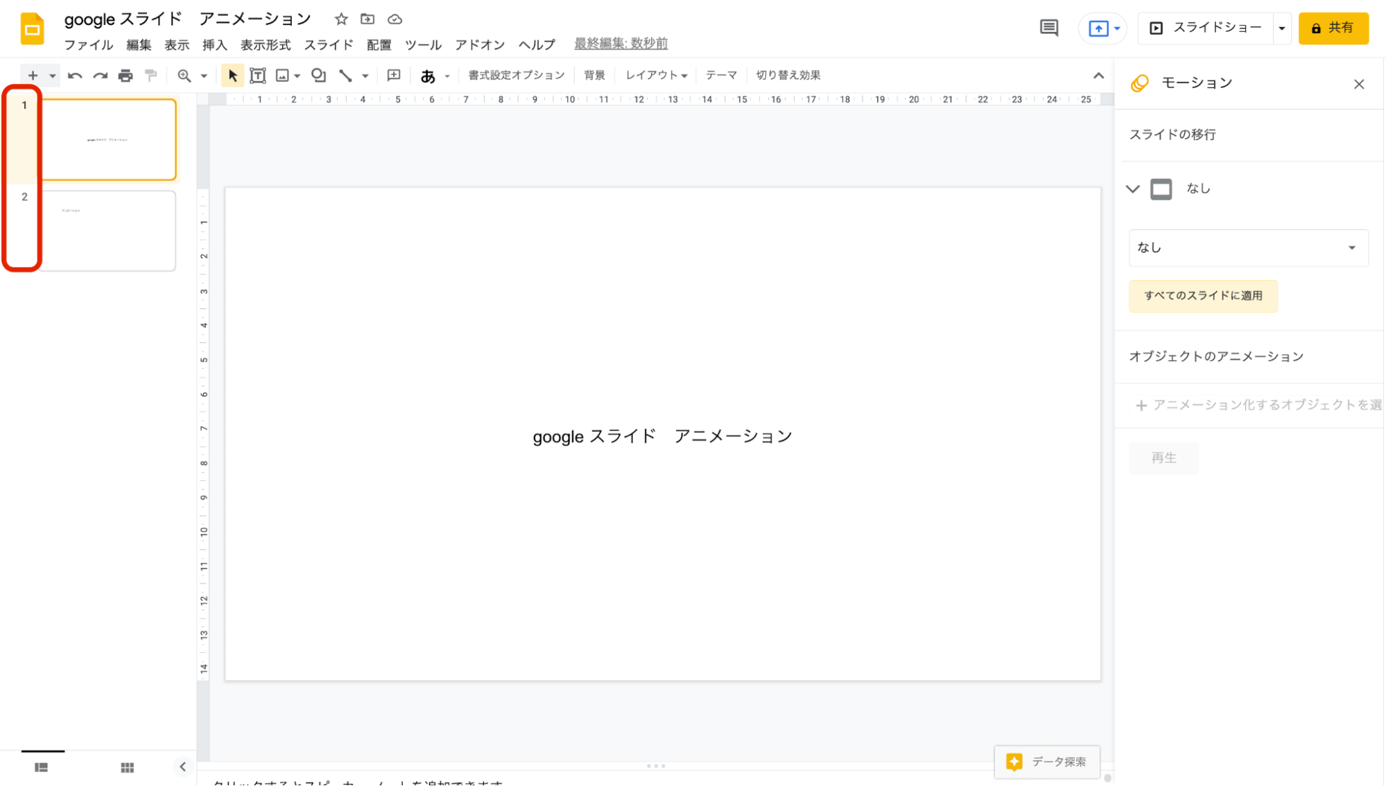Click the 背景 toolbar button
The image size is (1386, 786).
pos(594,75)
